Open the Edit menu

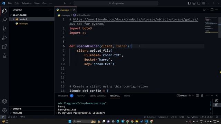point(17,3)
